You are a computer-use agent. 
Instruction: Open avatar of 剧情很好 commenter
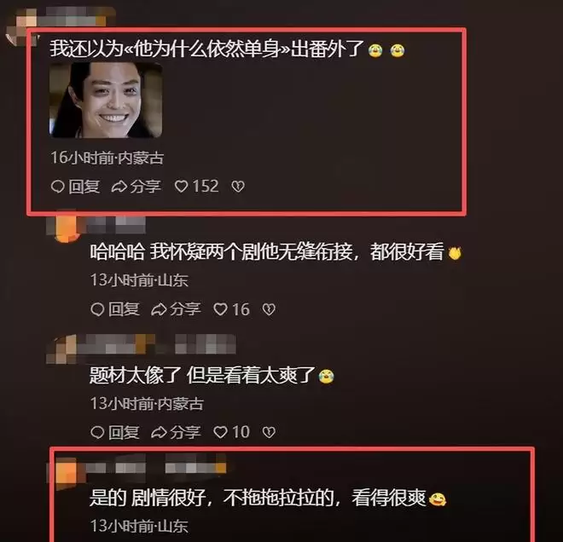coord(65,470)
